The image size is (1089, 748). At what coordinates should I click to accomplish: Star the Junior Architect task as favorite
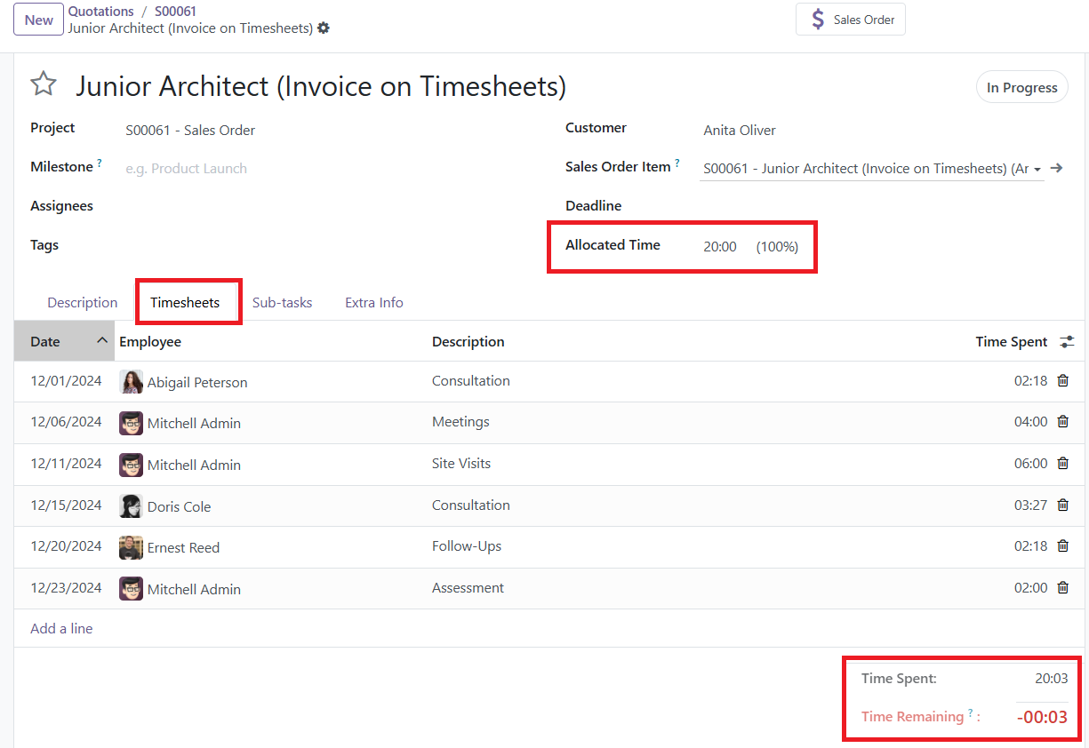pyautogui.click(x=44, y=84)
